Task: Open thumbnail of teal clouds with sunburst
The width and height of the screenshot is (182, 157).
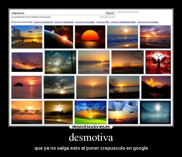Action: (60, 62)
